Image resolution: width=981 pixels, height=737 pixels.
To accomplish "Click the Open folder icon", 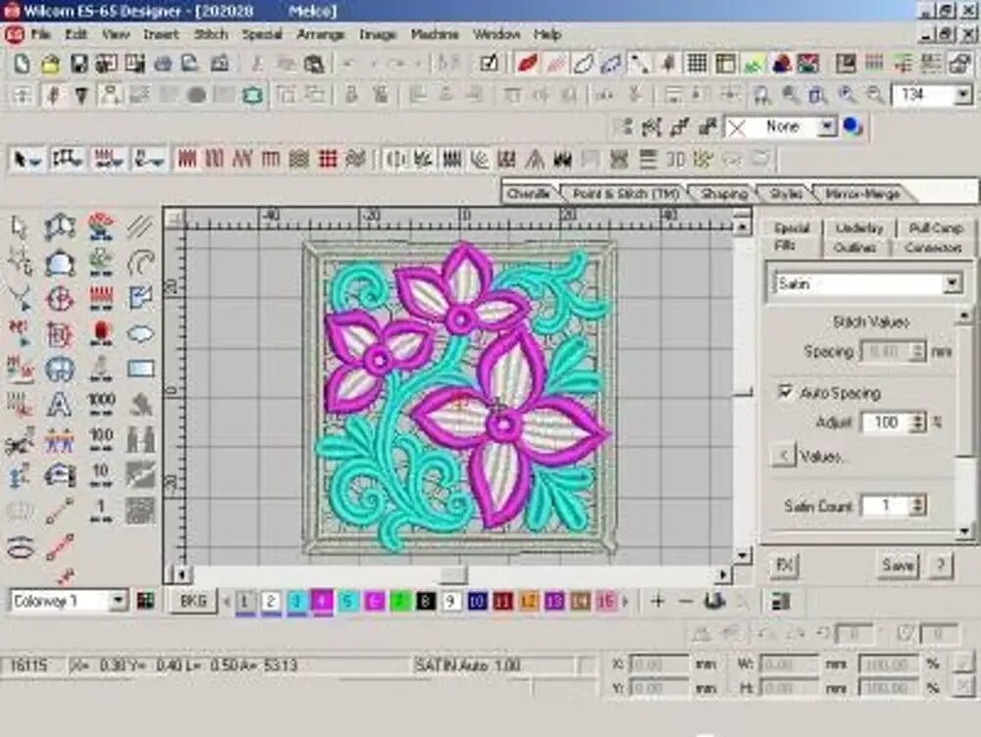I will tap(50, 64).
